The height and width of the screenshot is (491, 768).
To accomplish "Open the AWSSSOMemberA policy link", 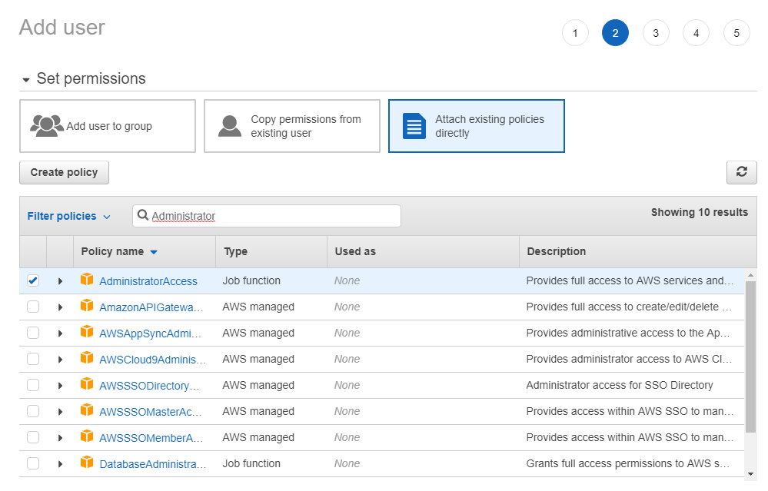I will pyautogui.click(x=151, y=438).
